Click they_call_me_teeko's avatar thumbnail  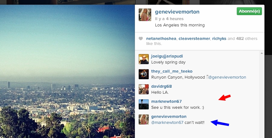pos(144,74)
